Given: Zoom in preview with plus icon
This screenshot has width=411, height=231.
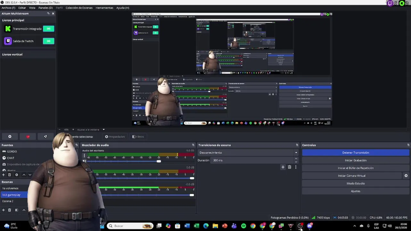Looking at the screenshot, I should click(73, 130).
